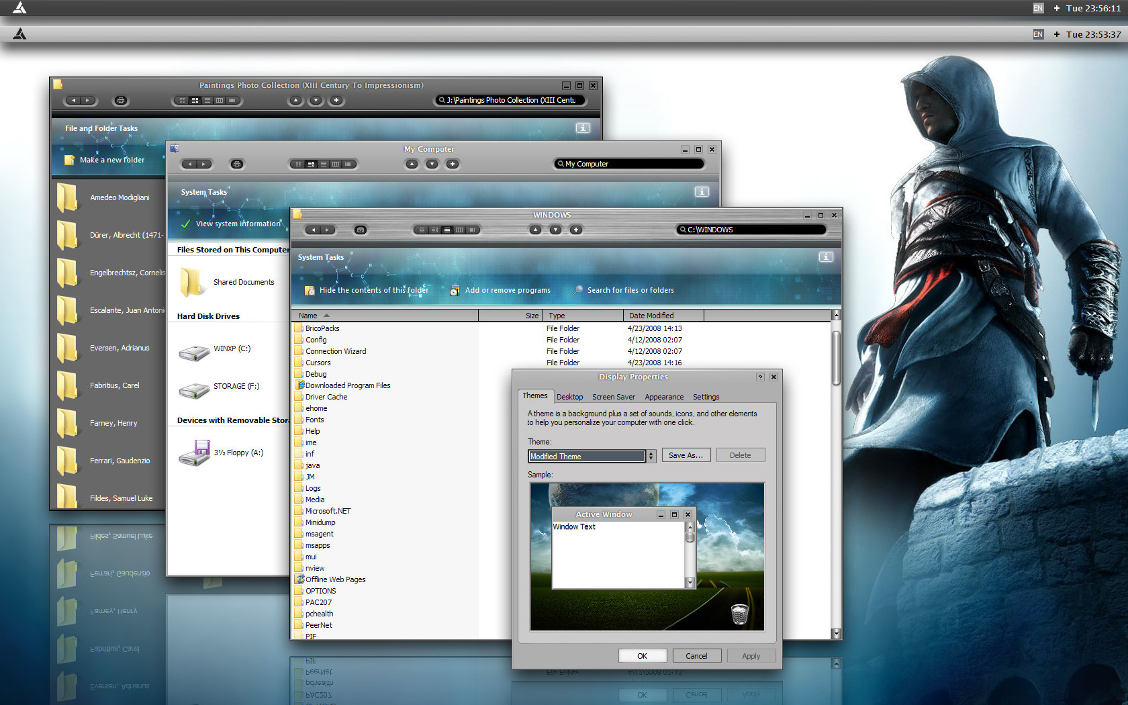Viewport: 1128px width, 705px height.
Task: Switch WINDOWS window to filmstrip (fifth) view icon
Action: [x=472, y=230]
